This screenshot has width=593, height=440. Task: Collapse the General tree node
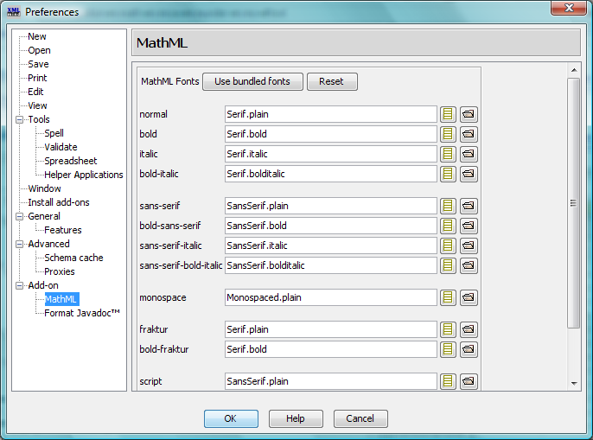(x=19, y=216)
